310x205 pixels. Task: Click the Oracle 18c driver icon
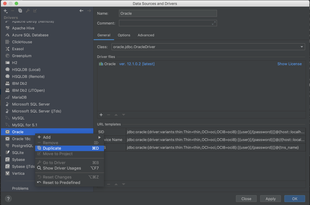click(x=7, y=139)
